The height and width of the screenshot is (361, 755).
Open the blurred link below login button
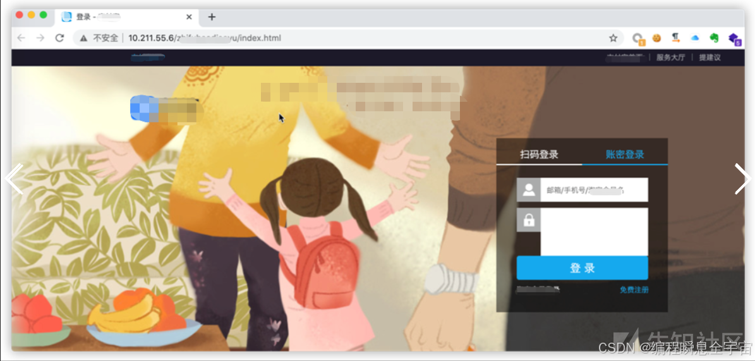pos(538,290)
